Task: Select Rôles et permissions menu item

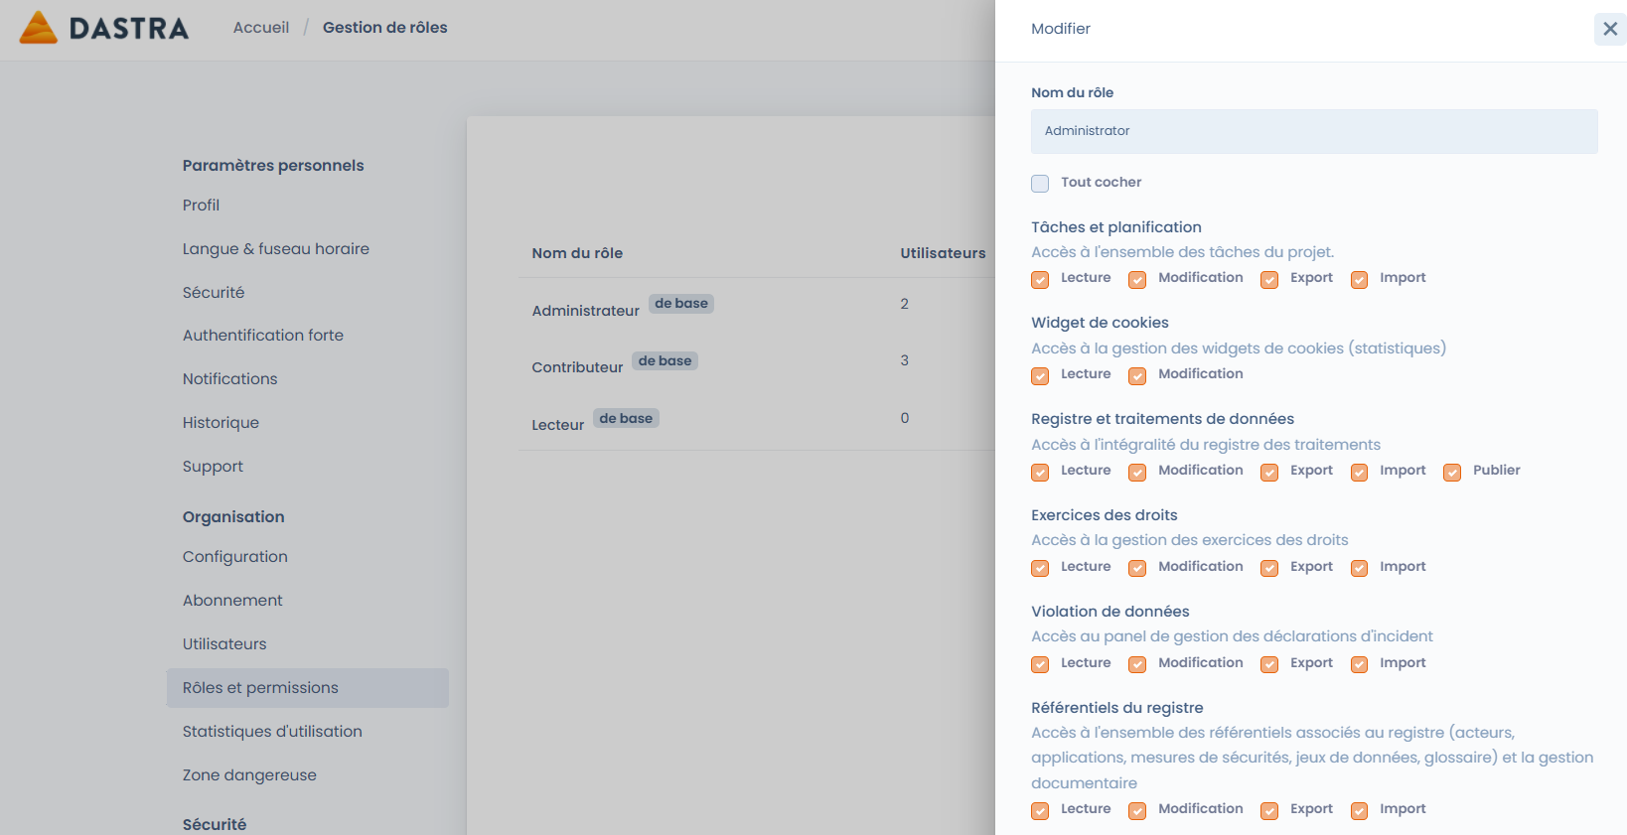Action: pyautogui.click(x=260, y=688)
